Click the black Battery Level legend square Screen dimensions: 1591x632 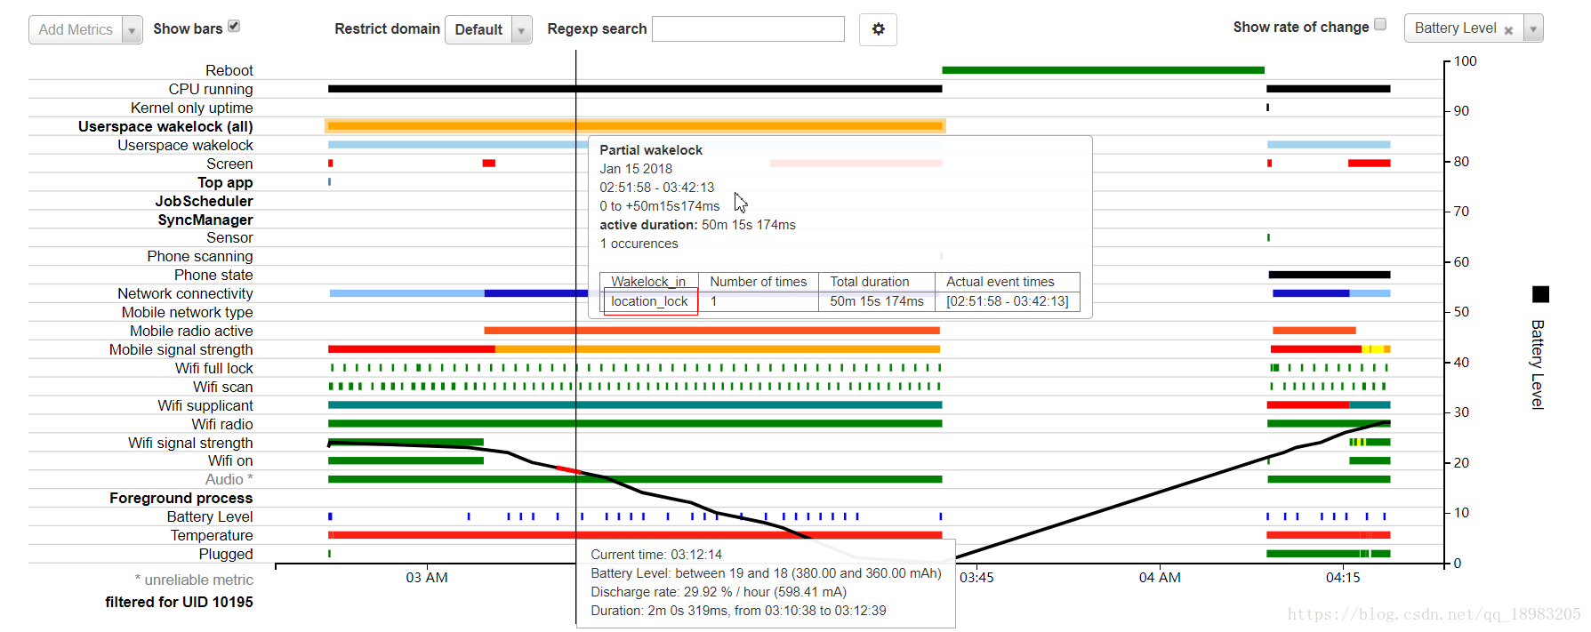coord(1541,294)
